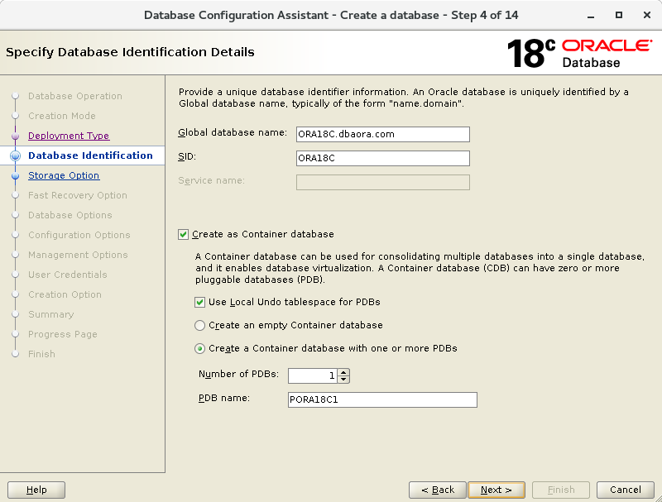Click the 'Global database name:' label
This screenshot has width=662, height=502.
click(233, 132)
